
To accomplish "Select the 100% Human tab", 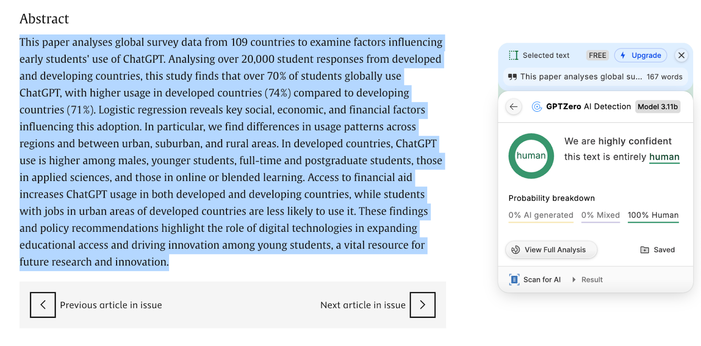I will coord(653,215).
